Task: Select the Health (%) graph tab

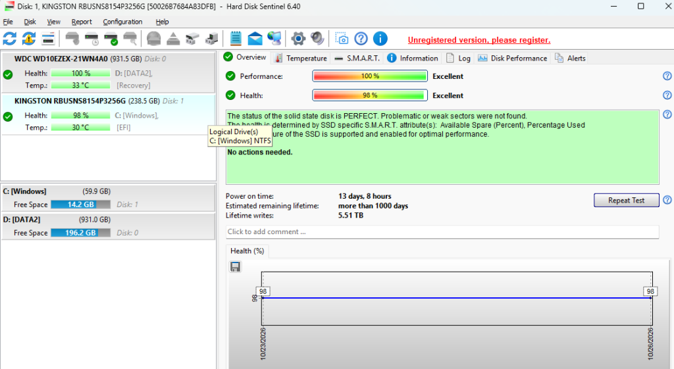Action: [x=247, y=251]
